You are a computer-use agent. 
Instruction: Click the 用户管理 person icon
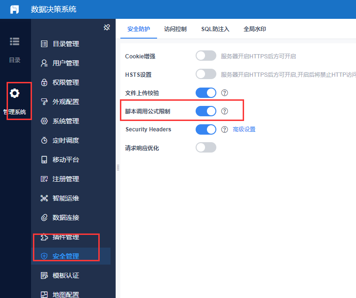click(x=44, y=63)
